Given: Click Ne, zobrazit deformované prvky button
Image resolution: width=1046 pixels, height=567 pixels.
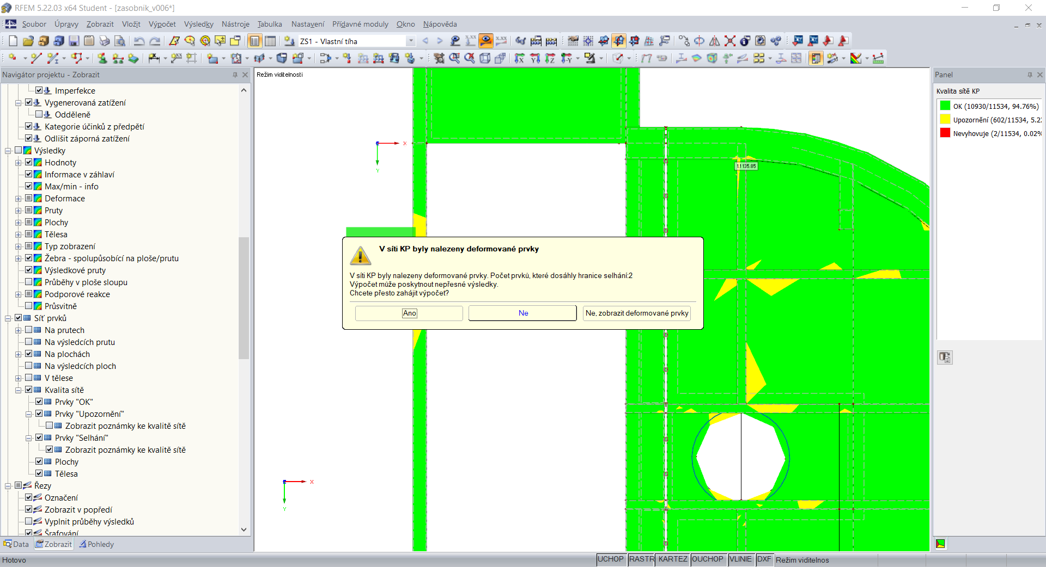Looking at the screenshot, I should [x=637, y=313].
